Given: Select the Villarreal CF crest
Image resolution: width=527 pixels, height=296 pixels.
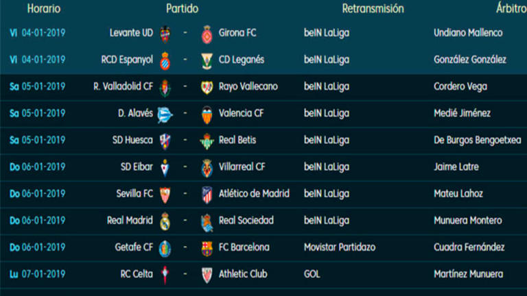Looking at the screenshot, I should 206,168.
